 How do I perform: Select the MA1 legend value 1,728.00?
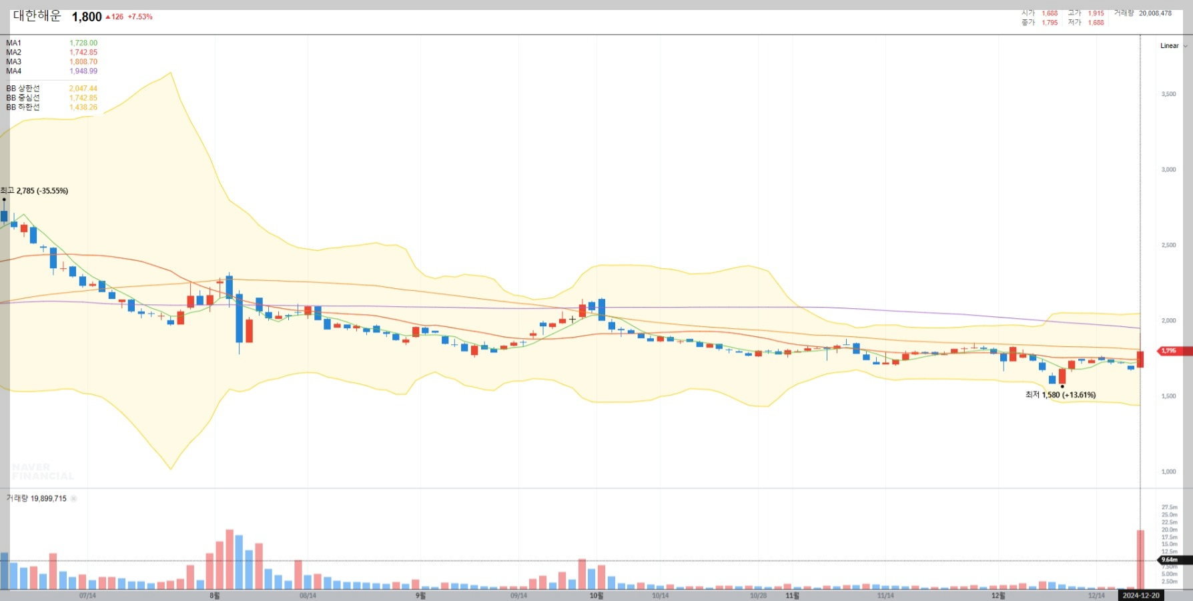pos(83,43)
